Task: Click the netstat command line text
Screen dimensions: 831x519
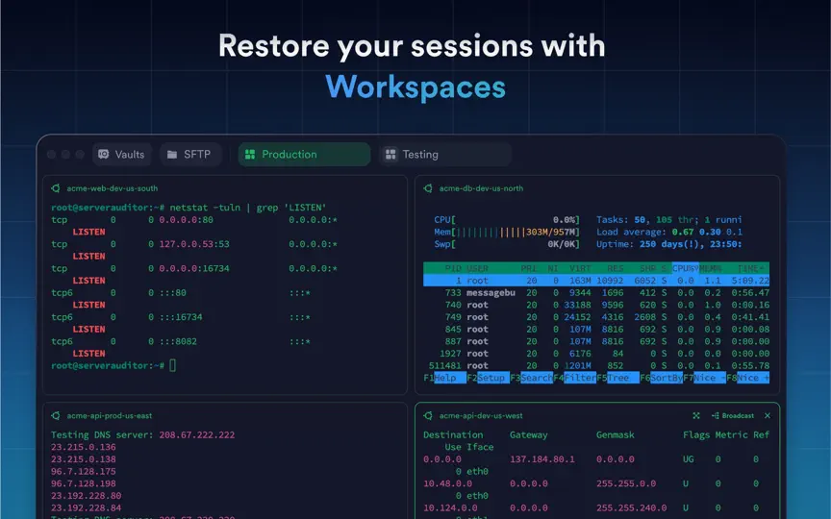Action: [x=247, y=208]
